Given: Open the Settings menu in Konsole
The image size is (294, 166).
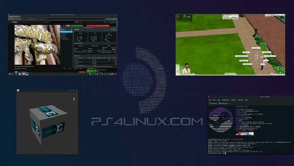Looking at the screenshot, I should click(240, 100).
